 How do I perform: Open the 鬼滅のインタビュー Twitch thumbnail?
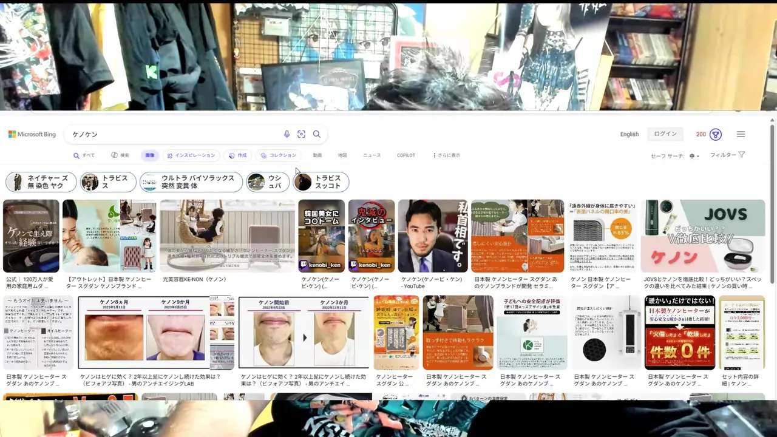point(371,236)
